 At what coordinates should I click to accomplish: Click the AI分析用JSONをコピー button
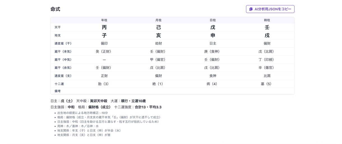point(270,9)
